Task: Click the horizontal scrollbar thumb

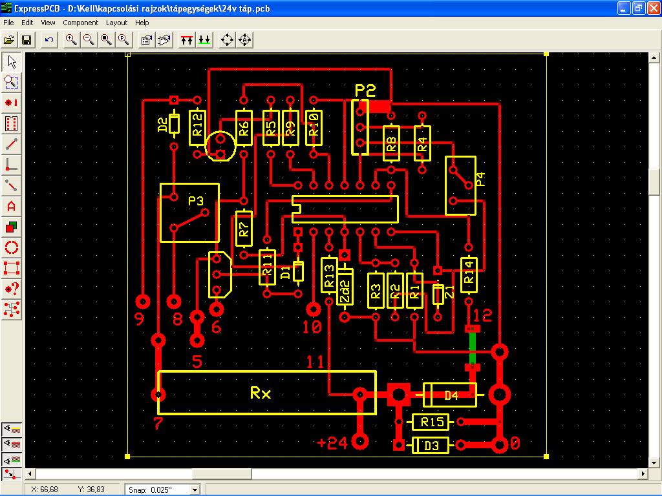Action: pyautogui.click(x=222, y=473)
